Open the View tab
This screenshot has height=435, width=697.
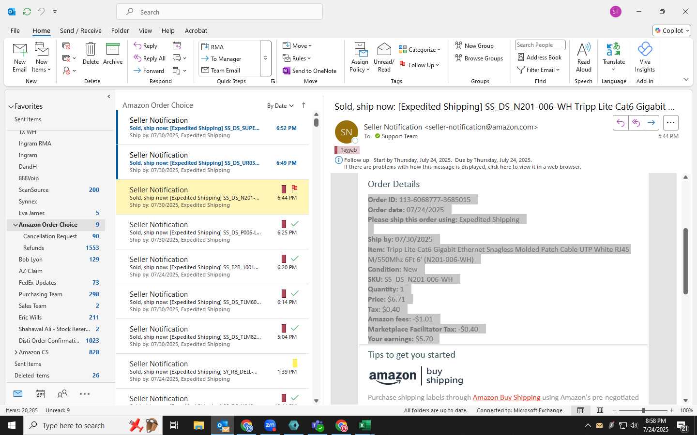(145, 30)
